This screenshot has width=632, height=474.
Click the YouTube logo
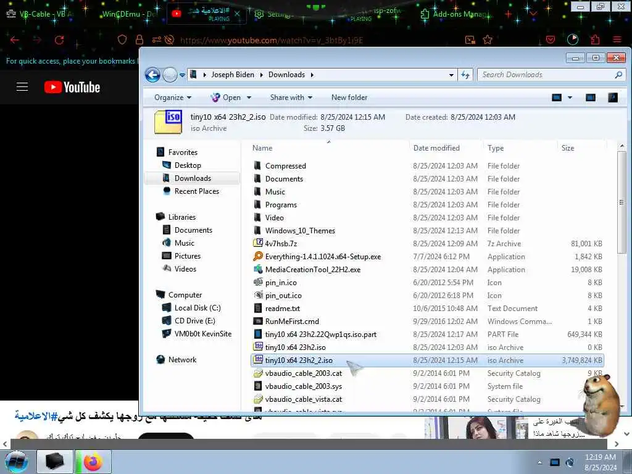coord(72,87)
